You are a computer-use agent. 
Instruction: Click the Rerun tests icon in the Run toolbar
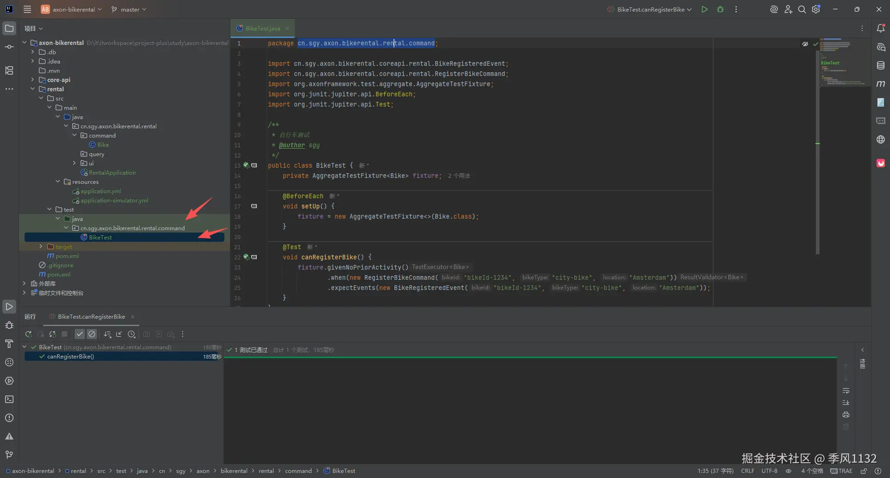point(28,334)
